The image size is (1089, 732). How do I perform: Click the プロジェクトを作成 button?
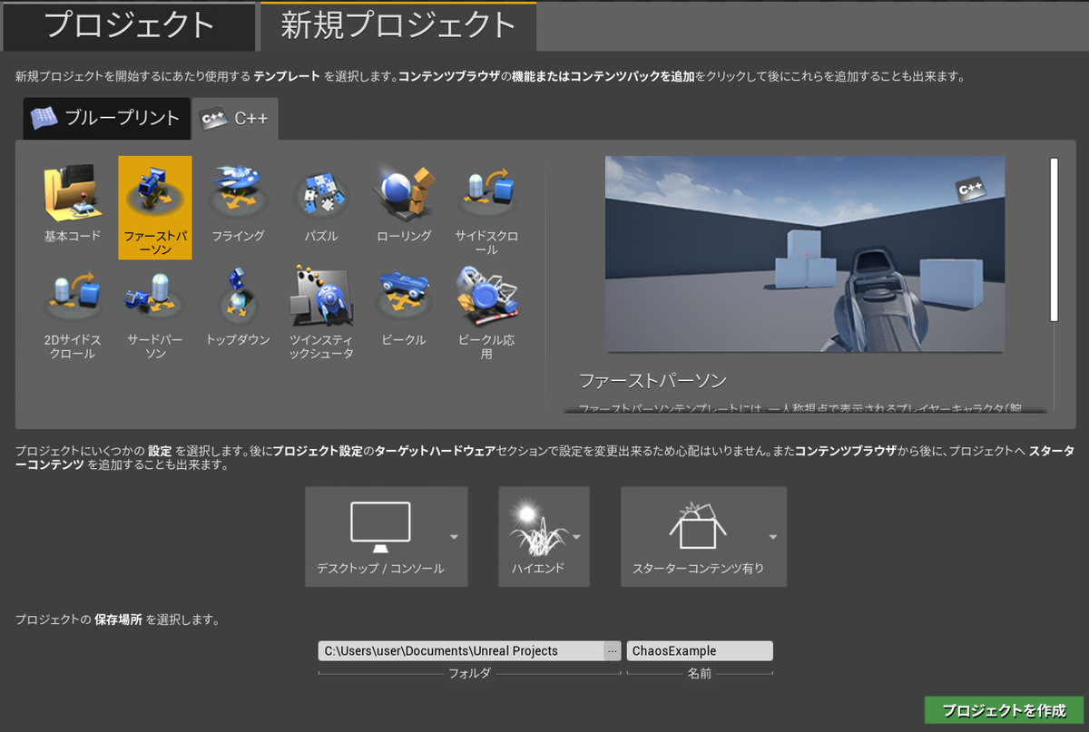[x=1004, y=710]
